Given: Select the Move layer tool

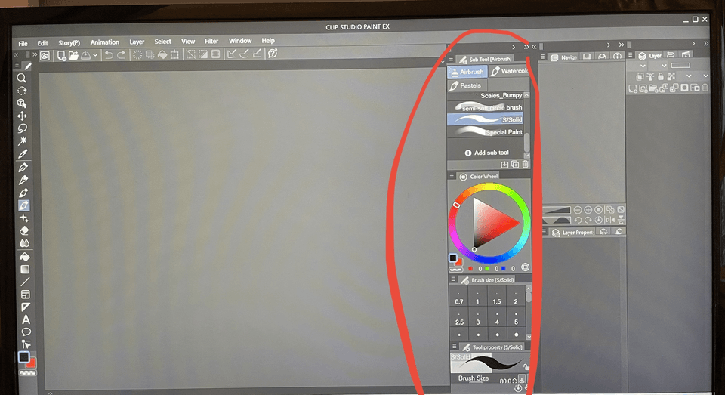Looking at the screenshot, I should tap(22, 116).
